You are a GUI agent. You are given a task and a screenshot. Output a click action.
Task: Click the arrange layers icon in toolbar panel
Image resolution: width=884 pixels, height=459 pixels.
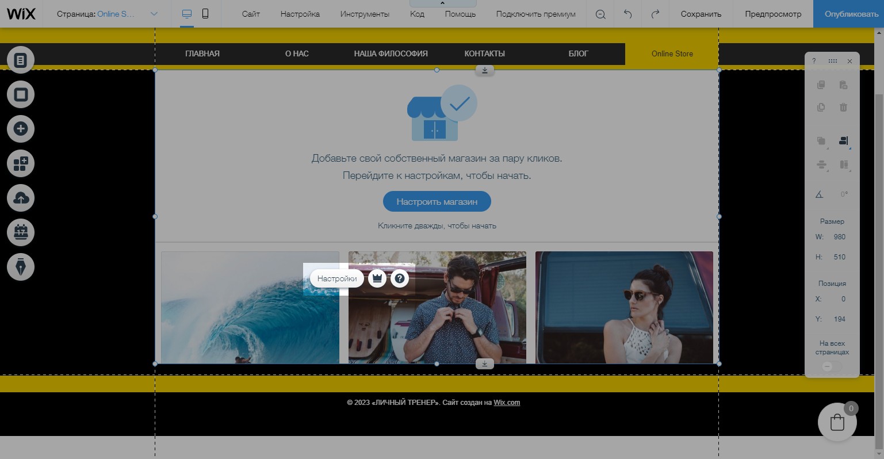(821, 141)
